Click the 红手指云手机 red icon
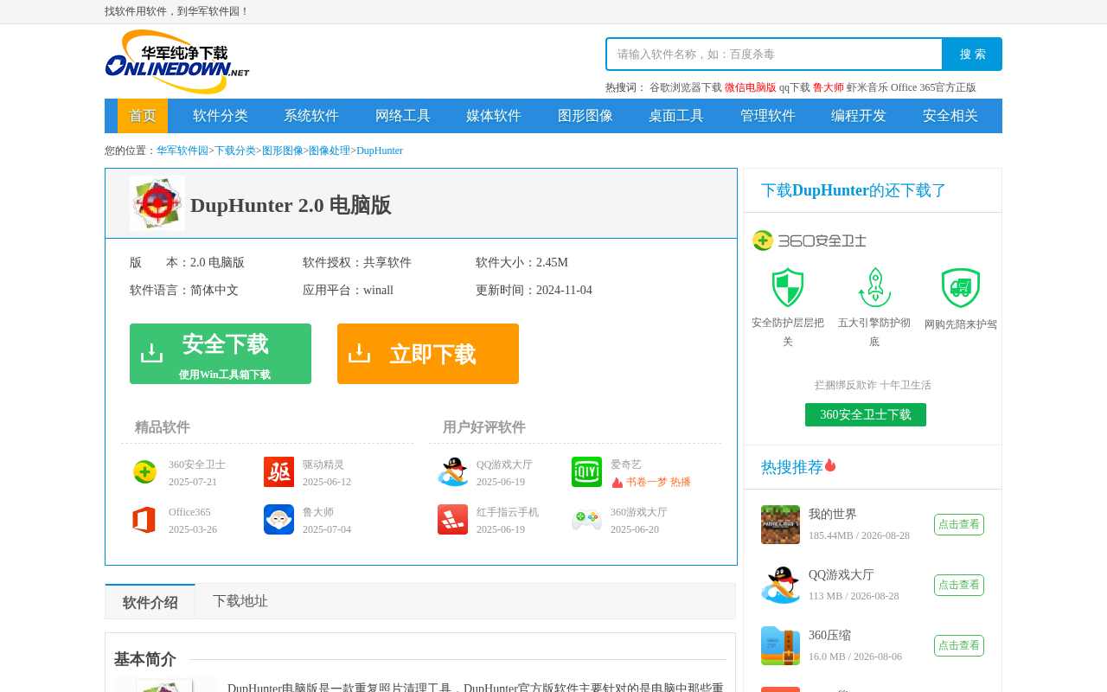The image size is (1107, 692). pyautogui.click(x=452, y=520)
